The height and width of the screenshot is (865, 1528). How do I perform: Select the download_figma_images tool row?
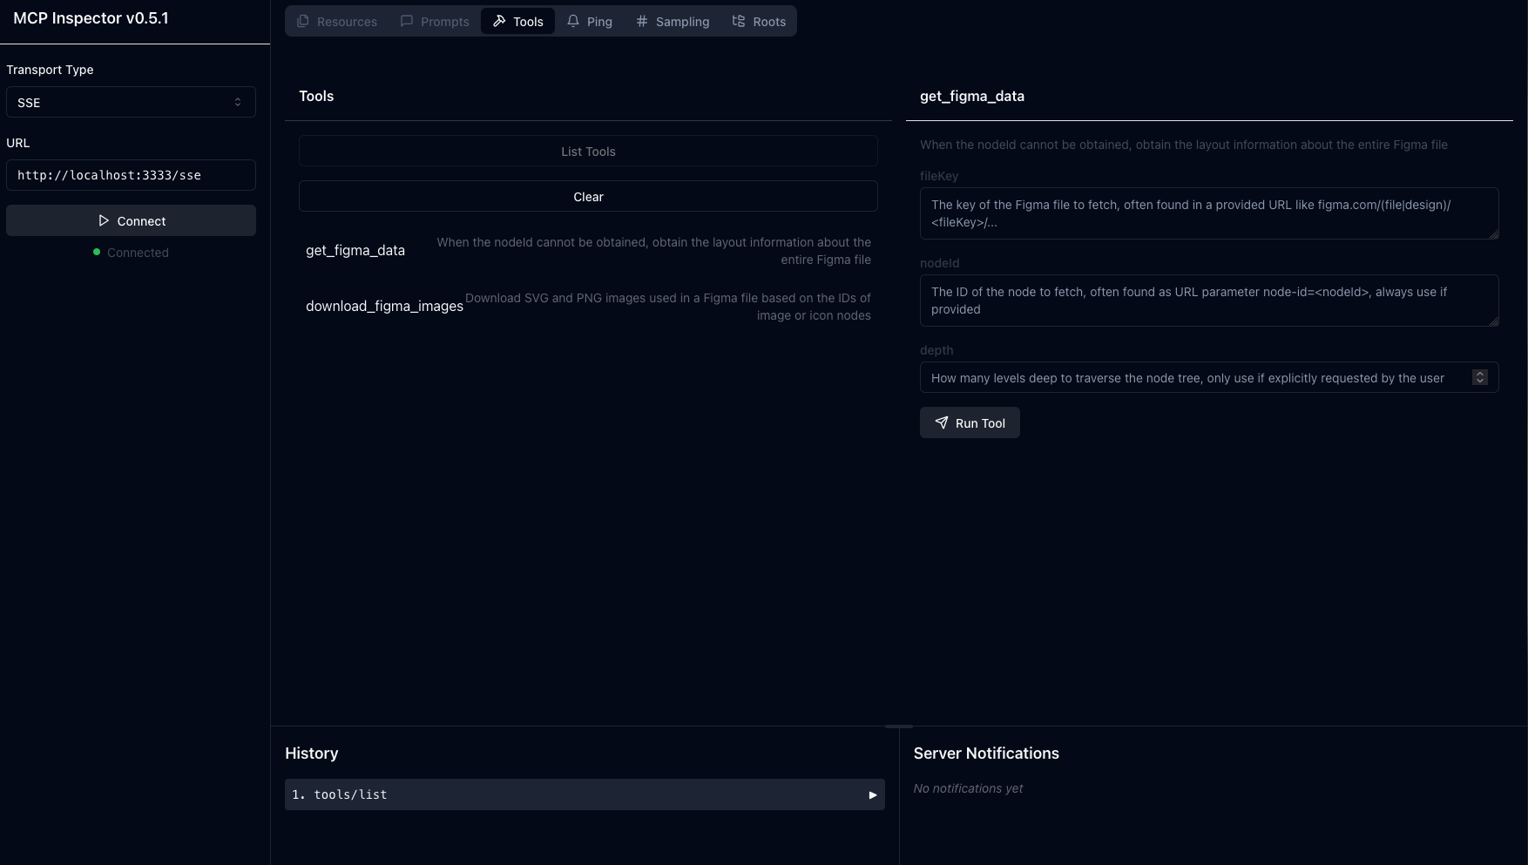click(x=588, y=307)
